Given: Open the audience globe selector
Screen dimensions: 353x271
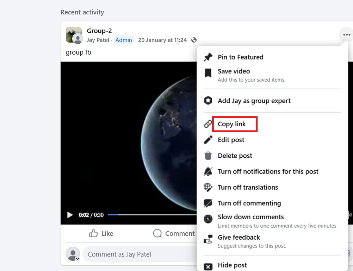Looking at the screenshot, I should (x=193, y=40).
